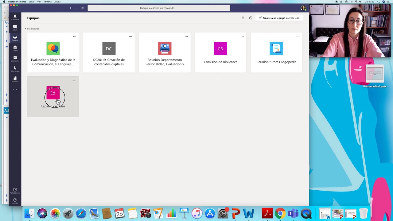Screen dimensions: 393x221
Task: Open options for Reunión tutores Logopedia team
Action: coord(298,37)
